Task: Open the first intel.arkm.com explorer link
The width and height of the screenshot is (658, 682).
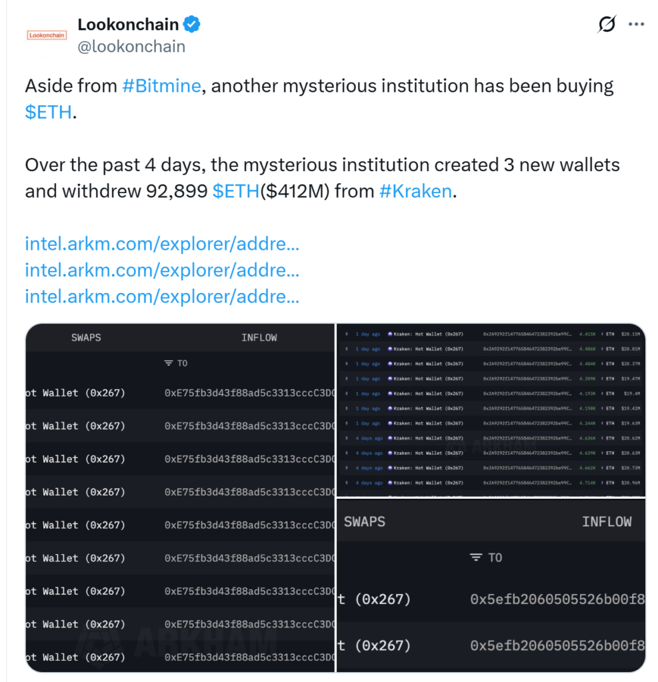Action: point(162,244)
